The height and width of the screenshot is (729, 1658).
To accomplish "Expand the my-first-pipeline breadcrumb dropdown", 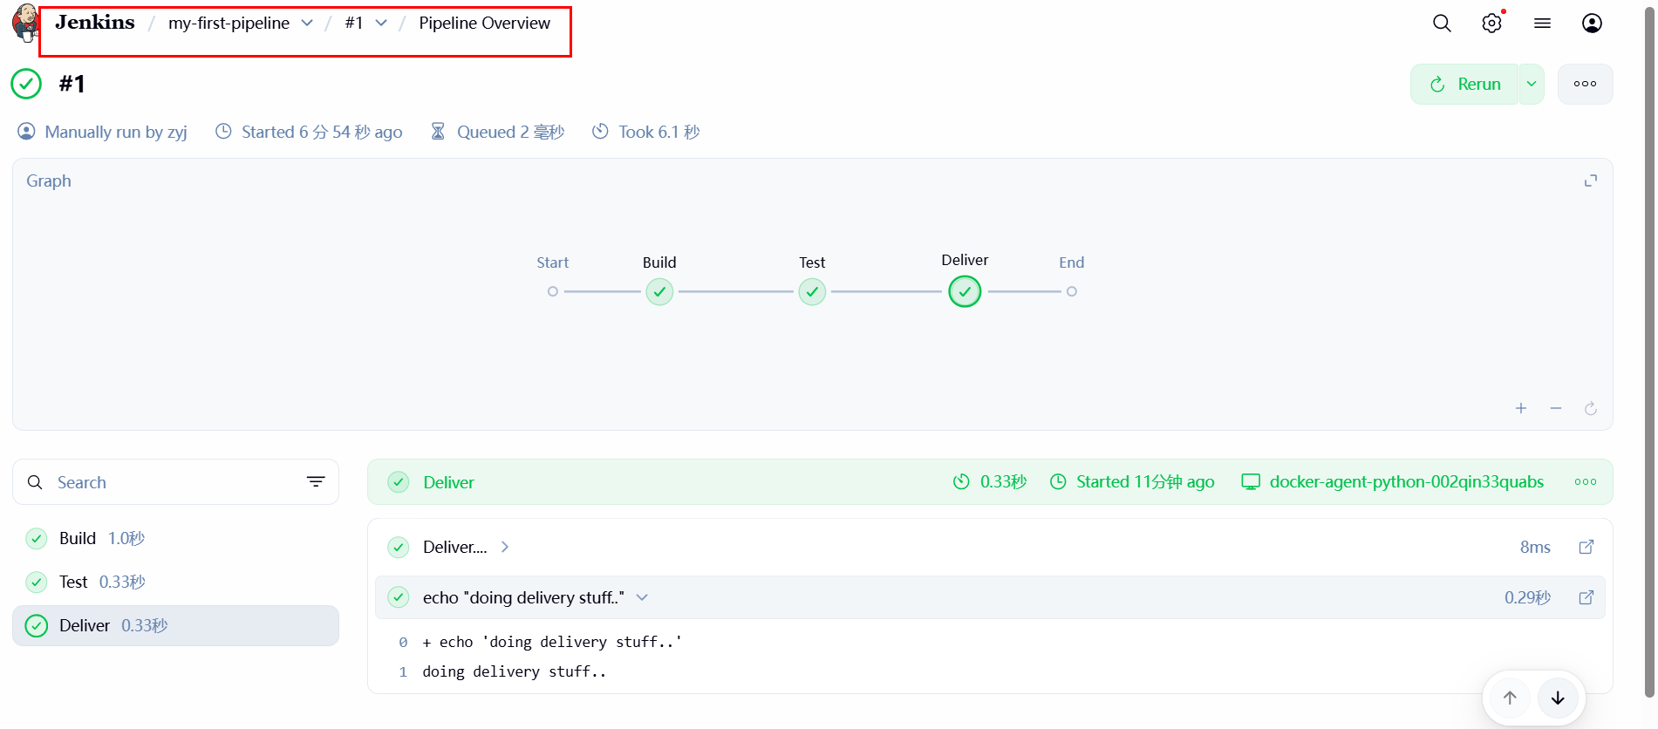I will point(307,24).
